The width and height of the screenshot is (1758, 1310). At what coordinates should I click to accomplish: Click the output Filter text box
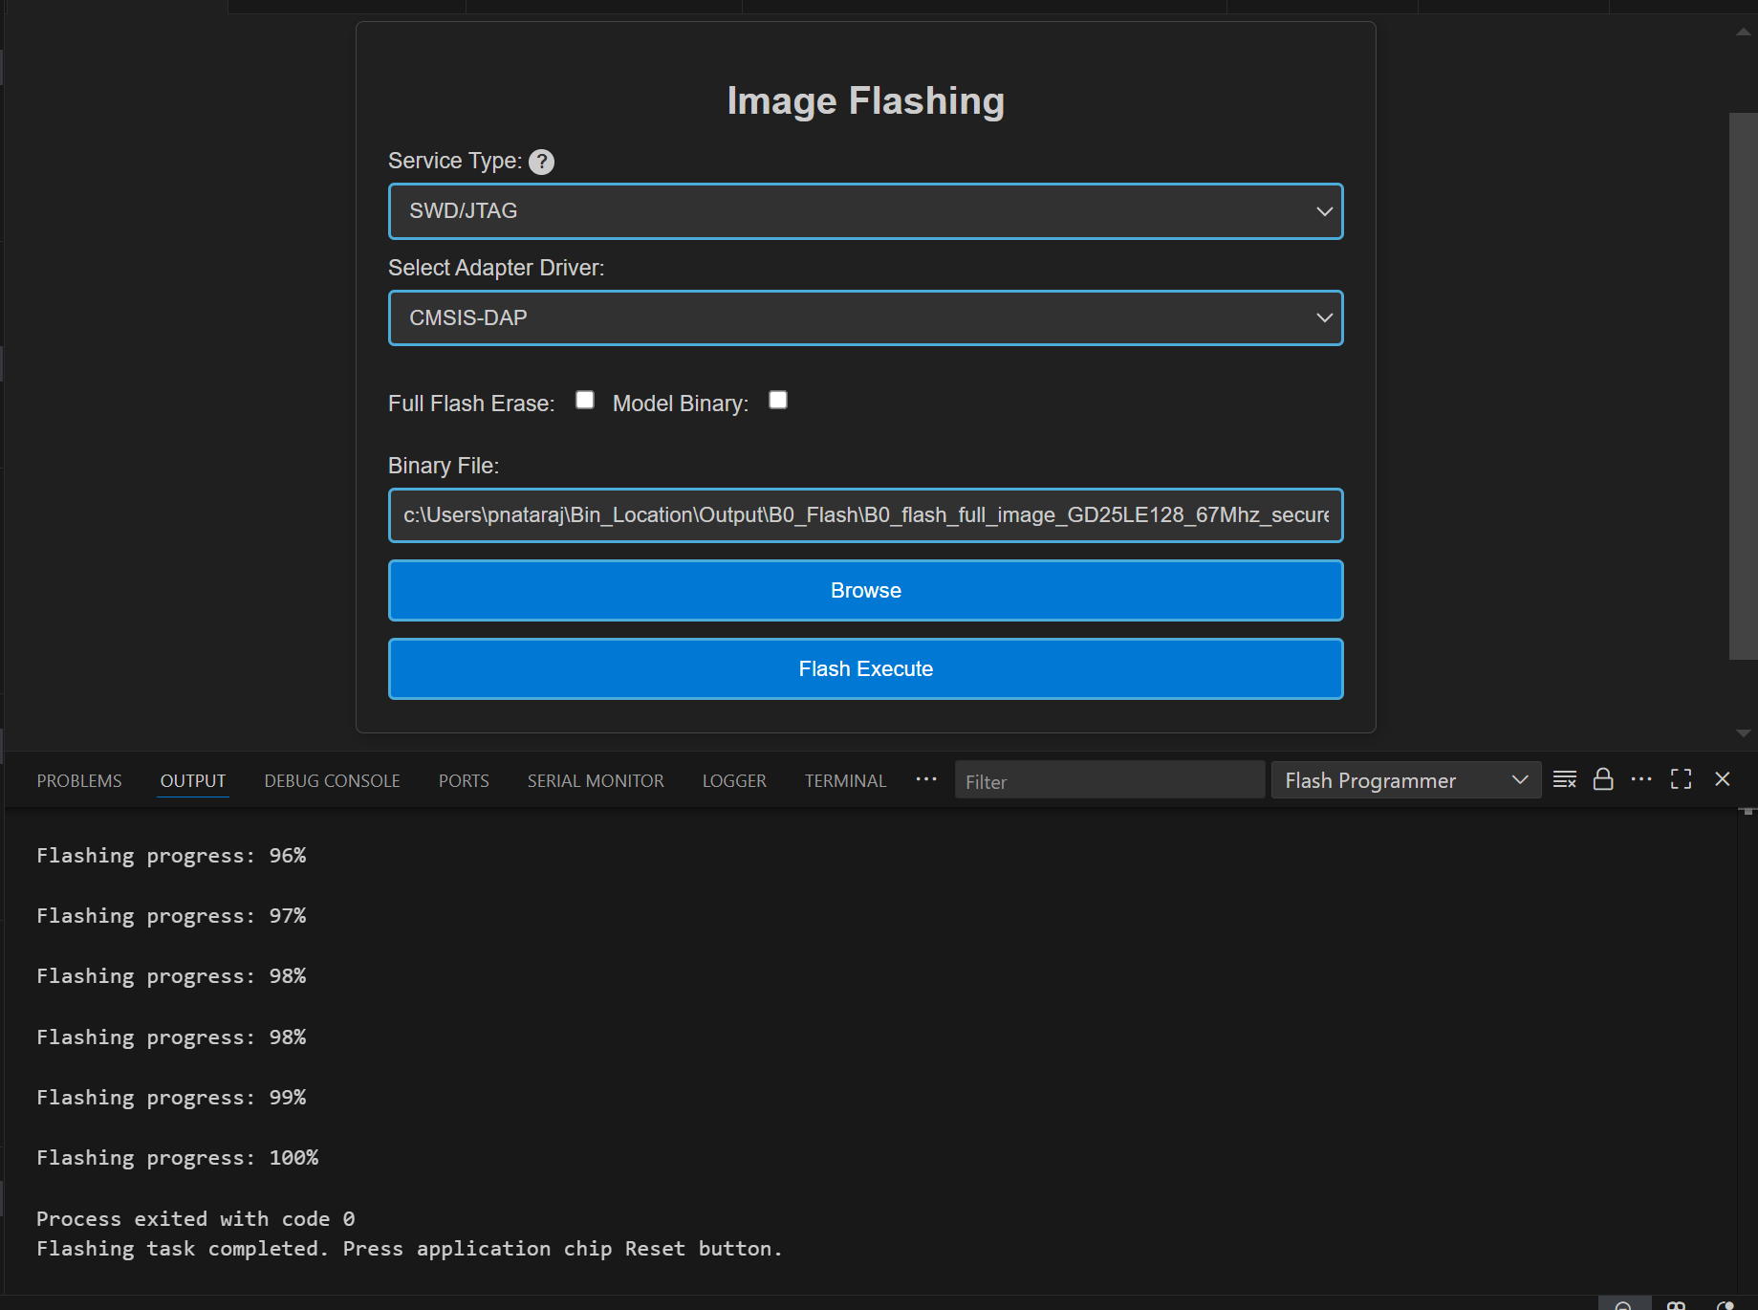[x=1109, y=781]
